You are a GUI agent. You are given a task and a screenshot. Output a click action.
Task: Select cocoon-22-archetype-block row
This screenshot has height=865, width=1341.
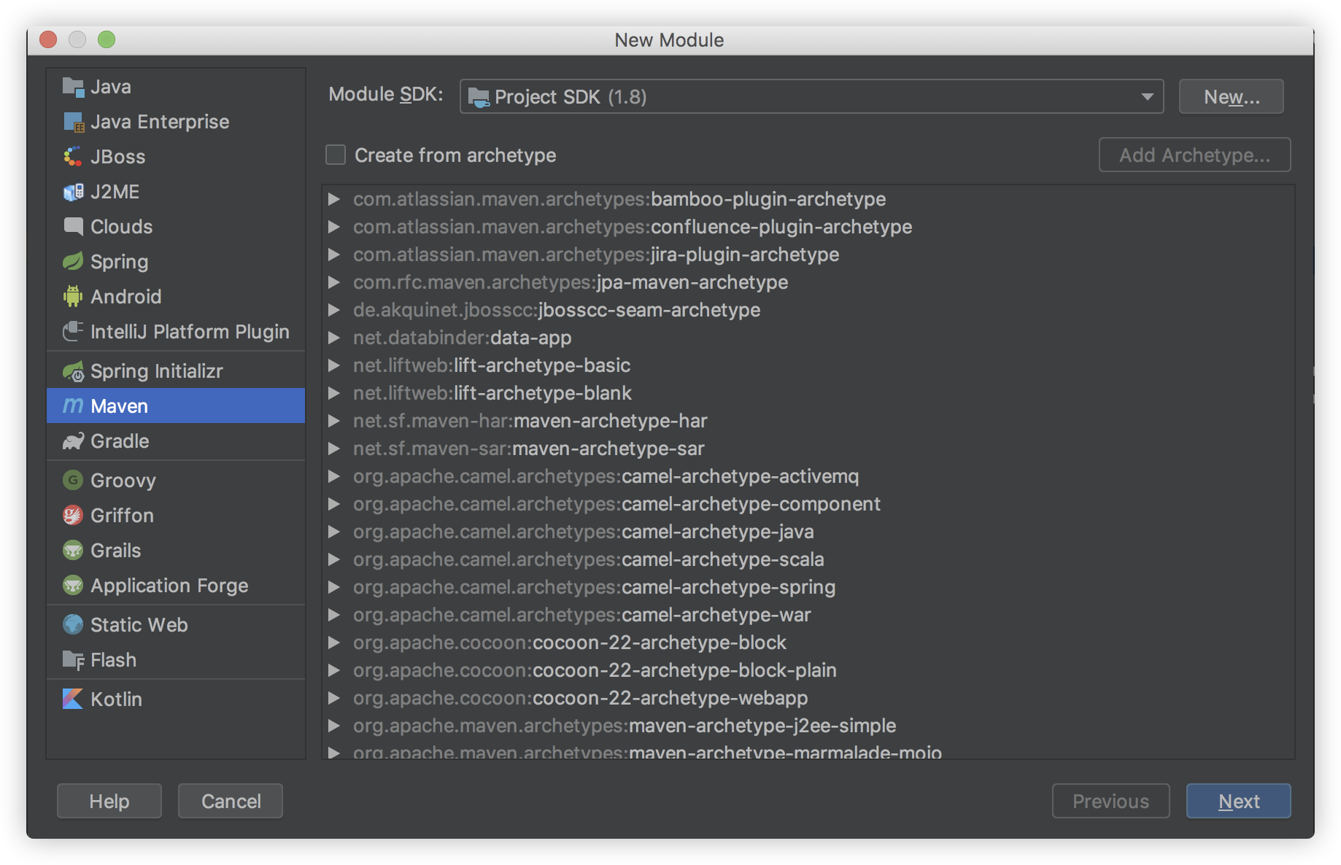coord(808,643)
